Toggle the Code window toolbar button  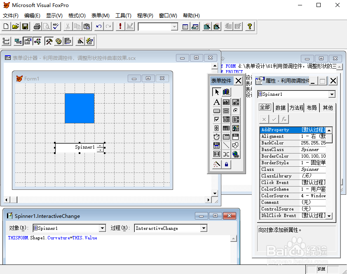pos(38,41)
